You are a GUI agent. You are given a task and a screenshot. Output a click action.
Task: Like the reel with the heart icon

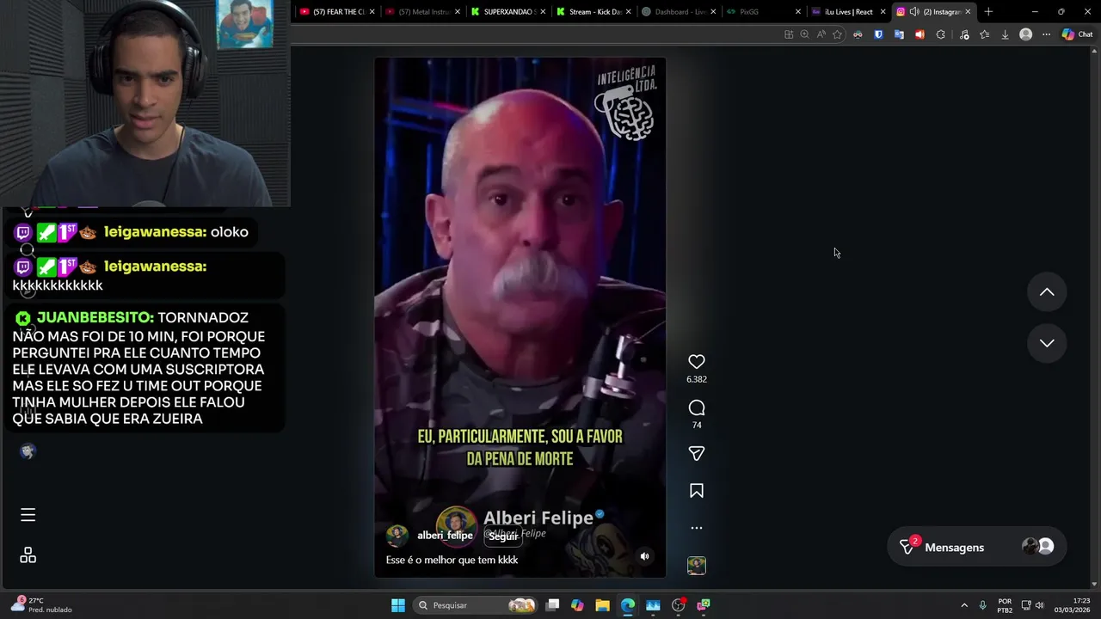[x=697, y=362]
